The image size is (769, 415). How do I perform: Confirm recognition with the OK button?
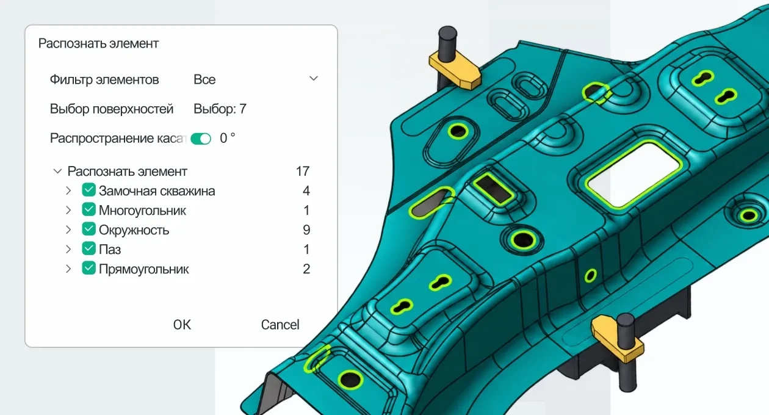click(x=182, y=325)
